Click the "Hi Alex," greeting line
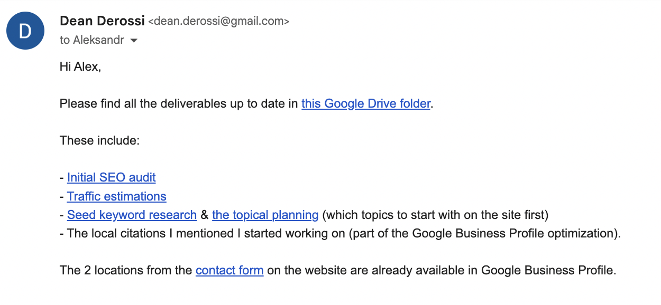 [x=80, y=66]
